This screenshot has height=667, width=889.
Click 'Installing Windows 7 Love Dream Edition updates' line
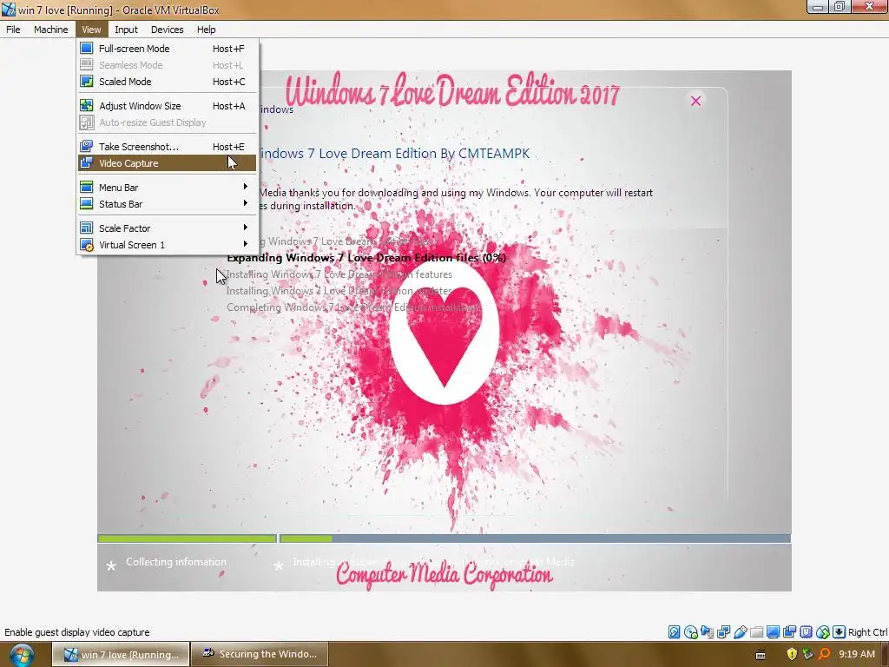[x=339, y=291]
